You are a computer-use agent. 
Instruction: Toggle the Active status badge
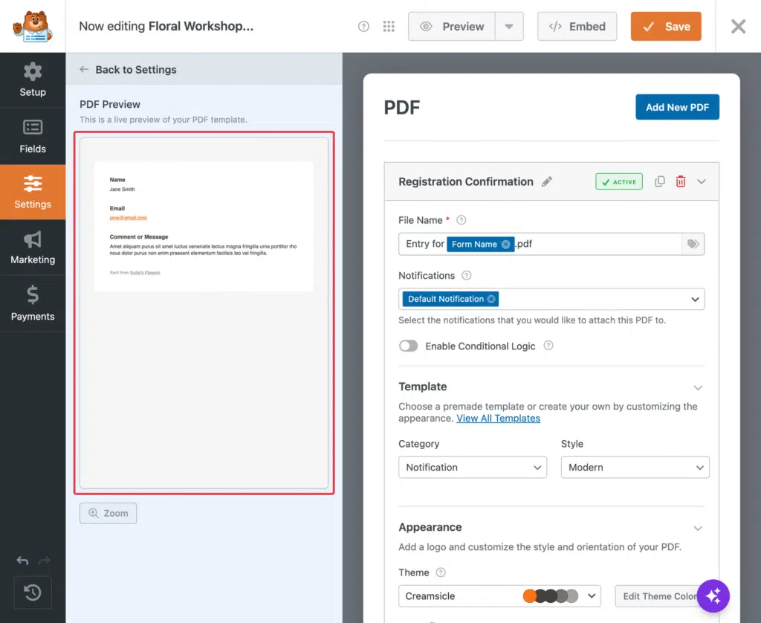tap(619, 181)
